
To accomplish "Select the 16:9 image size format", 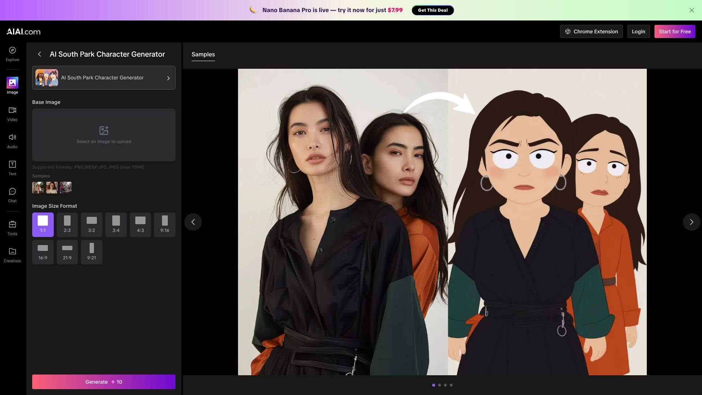I will [x=43, y=252].
